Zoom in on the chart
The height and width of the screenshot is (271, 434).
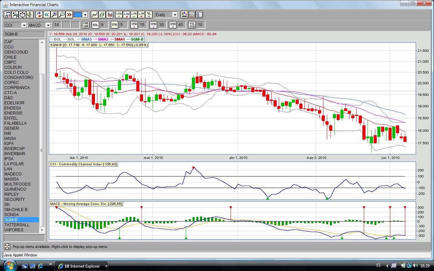pos(54,15)
